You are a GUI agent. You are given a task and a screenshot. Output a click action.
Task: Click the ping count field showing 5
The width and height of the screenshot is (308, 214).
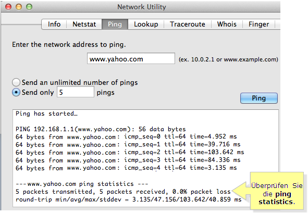(76, 92)
